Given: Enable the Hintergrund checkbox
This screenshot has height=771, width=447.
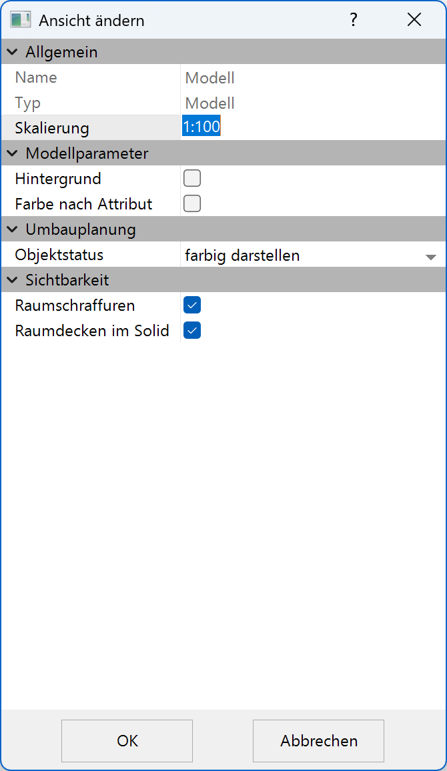Looking at the screenshot, I should [x=191, y=177].
